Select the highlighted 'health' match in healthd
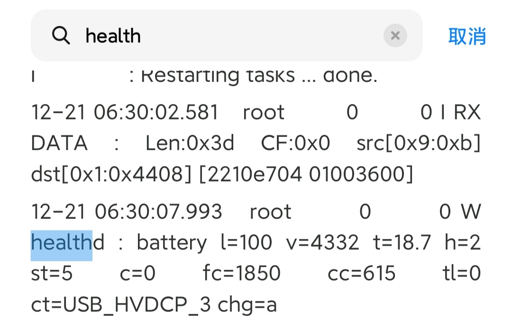The width and height of the screenshot is (512, 324). click(62, 243)
